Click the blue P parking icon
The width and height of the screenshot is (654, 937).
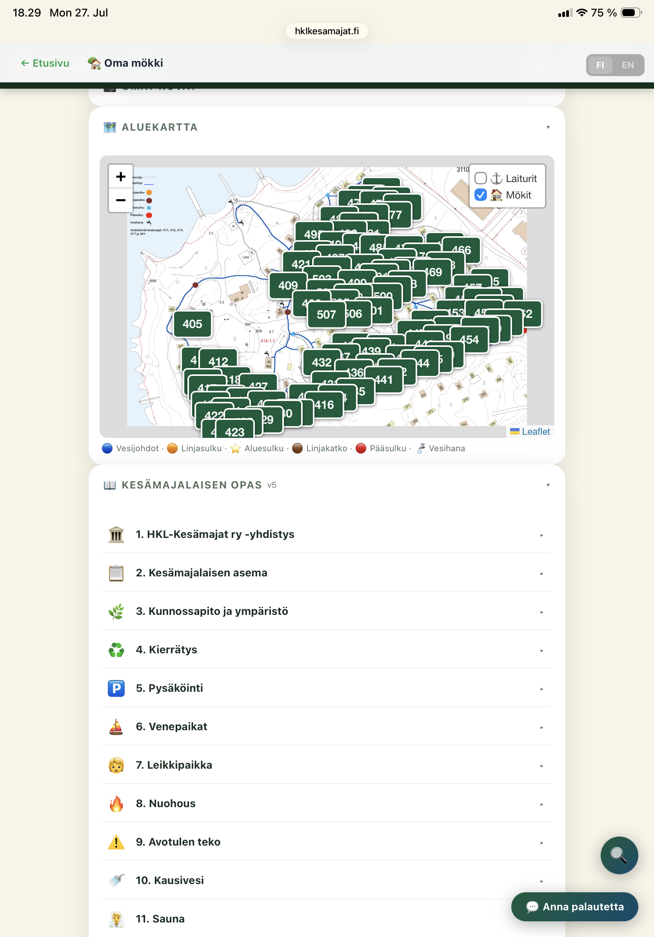[x=116, y=688]
